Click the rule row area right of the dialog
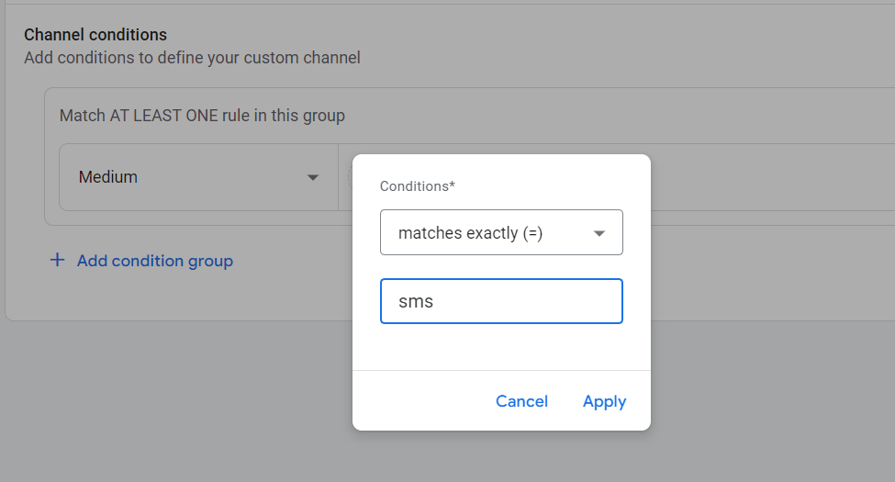895x482 pixels. click(x=771, y=177)
